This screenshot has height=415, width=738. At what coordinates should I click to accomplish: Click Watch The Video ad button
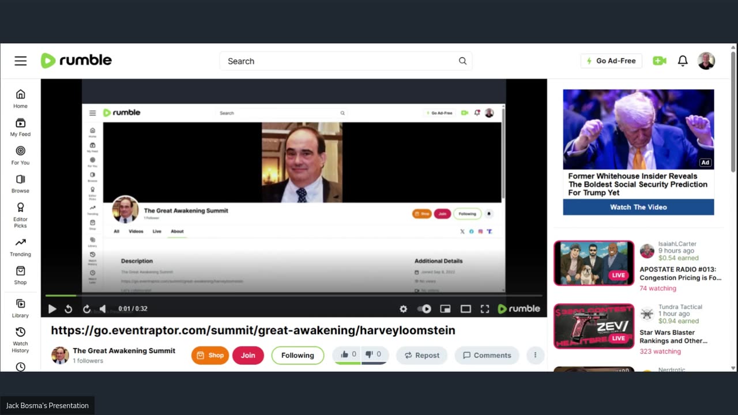pos(638,207)
